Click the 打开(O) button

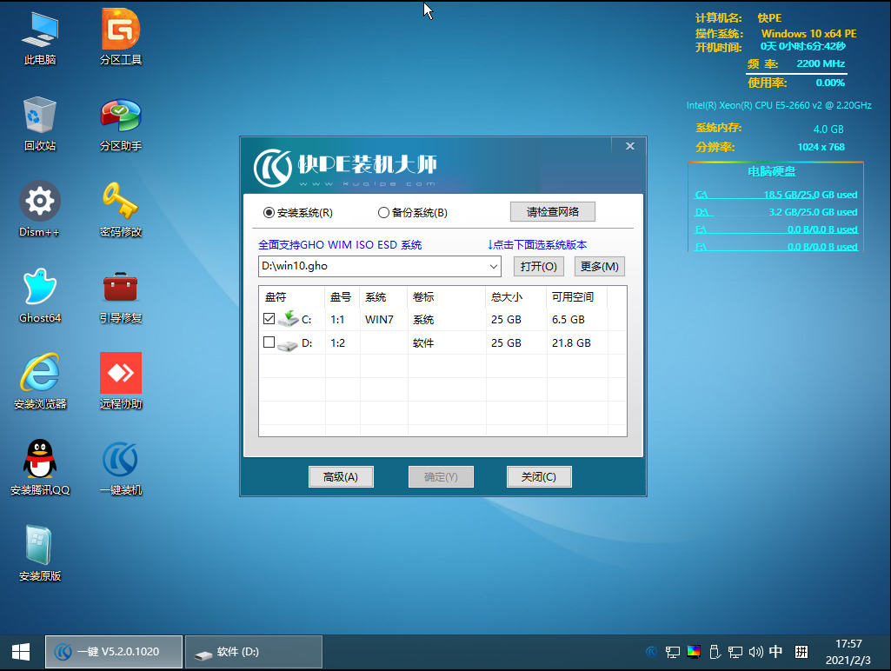tap(538, 266)
